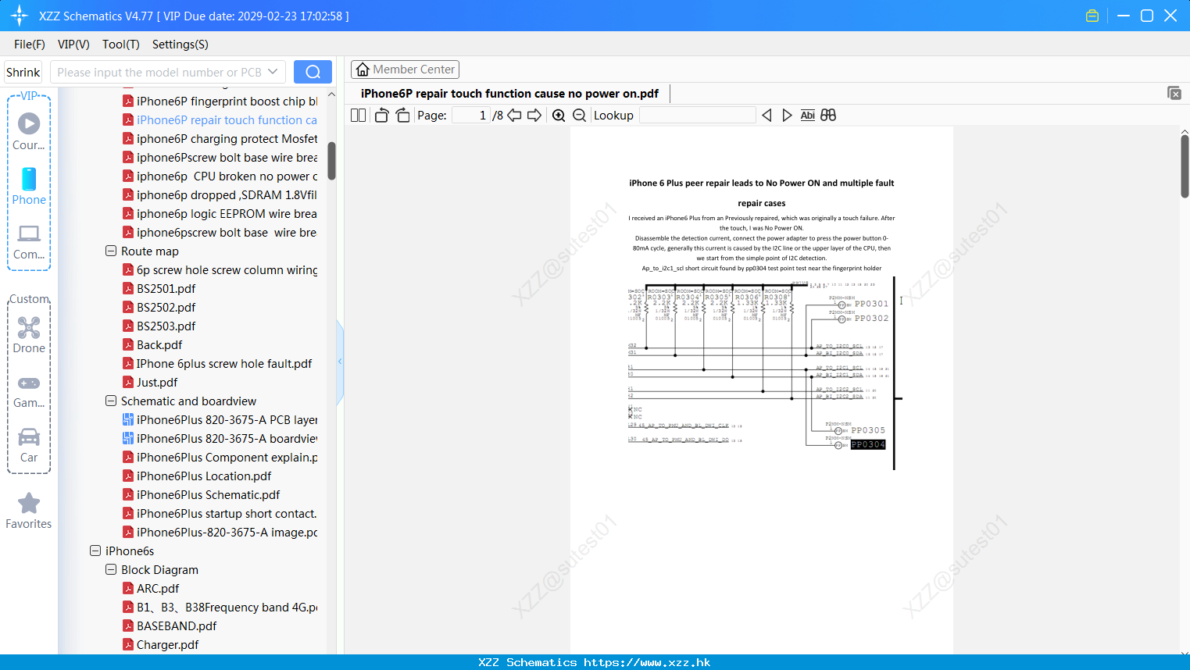Open BS2503.pdf
1190x670 pixels.
159,326
